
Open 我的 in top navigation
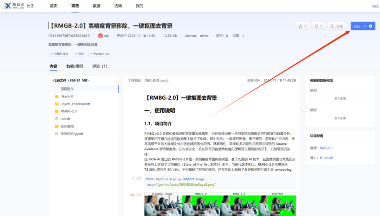click(x=140, y=6)
